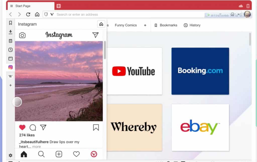
Task: Open the search engine dropdown in the address field
Action: point(52,14)
